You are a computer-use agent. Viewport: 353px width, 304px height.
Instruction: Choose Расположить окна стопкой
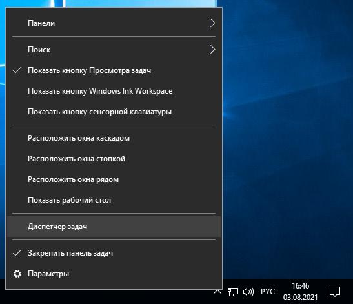pos(114,159)
